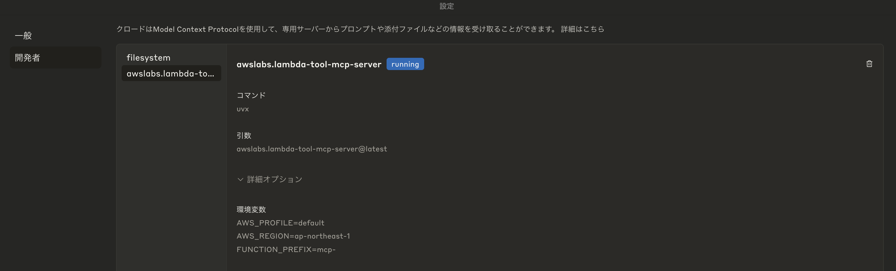Click AWS_PROFILE=default environment variable

point(280,223)
